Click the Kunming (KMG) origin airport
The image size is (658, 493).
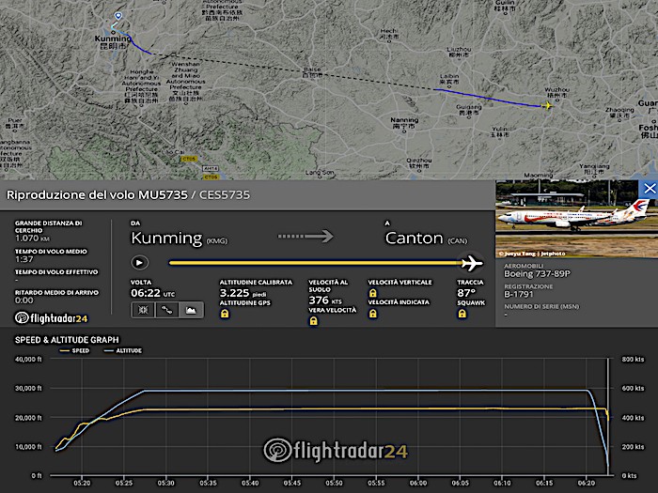coord(180,239)
